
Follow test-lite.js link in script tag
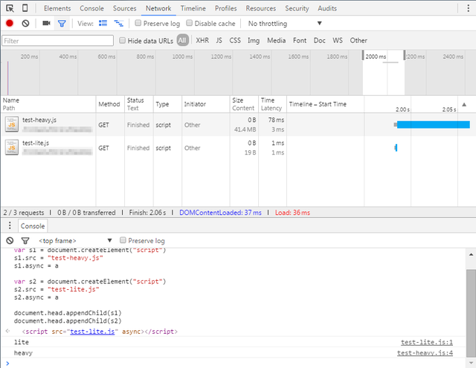(x=92, y=332)
